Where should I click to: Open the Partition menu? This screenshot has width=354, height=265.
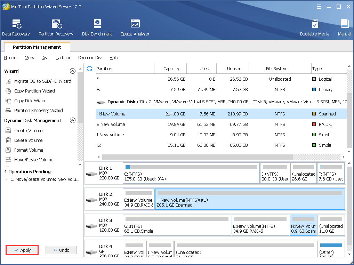tap(63, 58)
